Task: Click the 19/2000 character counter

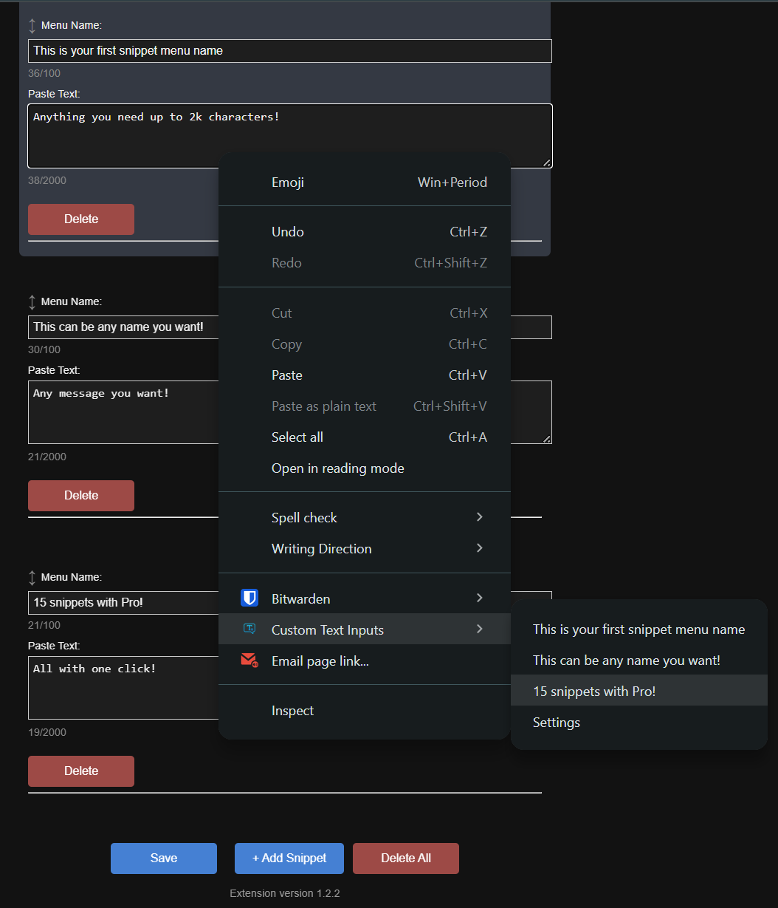Action: [x=47, y=732]
